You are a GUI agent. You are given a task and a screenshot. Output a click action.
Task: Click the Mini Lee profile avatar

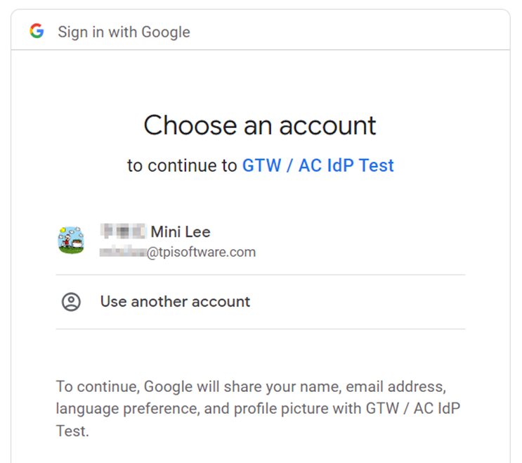(x=71, y=240)
